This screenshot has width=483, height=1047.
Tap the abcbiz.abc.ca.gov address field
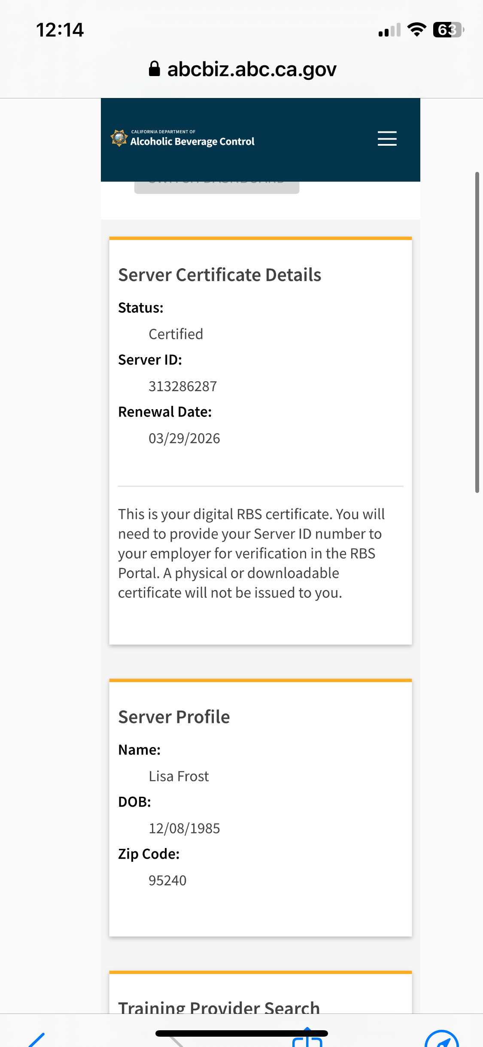click(x=252, y=69)
